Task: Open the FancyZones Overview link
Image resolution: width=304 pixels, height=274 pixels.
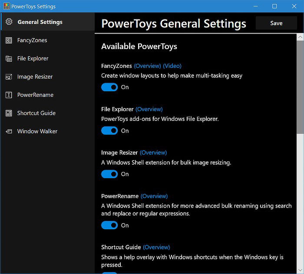Action: tap(147, 66)
